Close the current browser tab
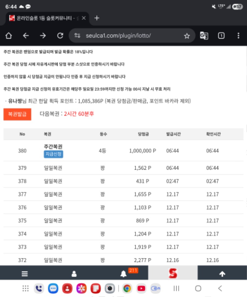Screen dimensions: 247x297 click(x=84, y=18)
